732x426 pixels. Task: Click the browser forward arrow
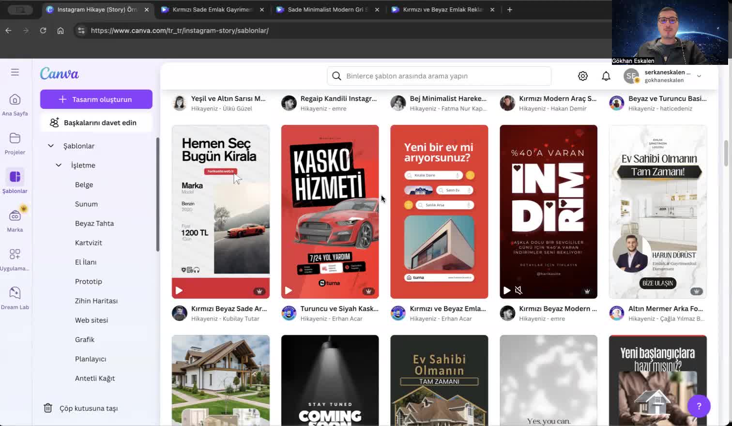pyautogui.click(x=26, y=30)
